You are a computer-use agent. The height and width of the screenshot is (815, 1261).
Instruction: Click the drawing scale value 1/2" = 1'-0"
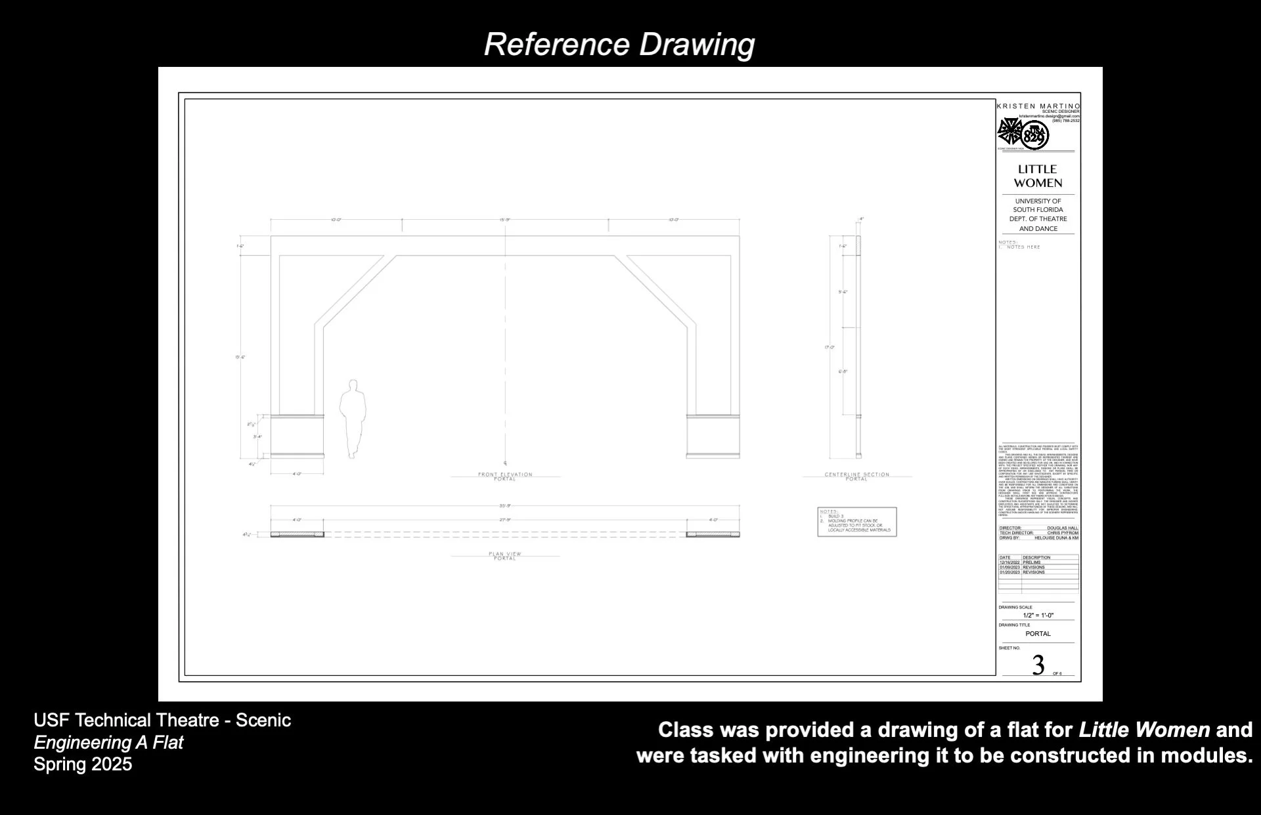point(1038,616)
